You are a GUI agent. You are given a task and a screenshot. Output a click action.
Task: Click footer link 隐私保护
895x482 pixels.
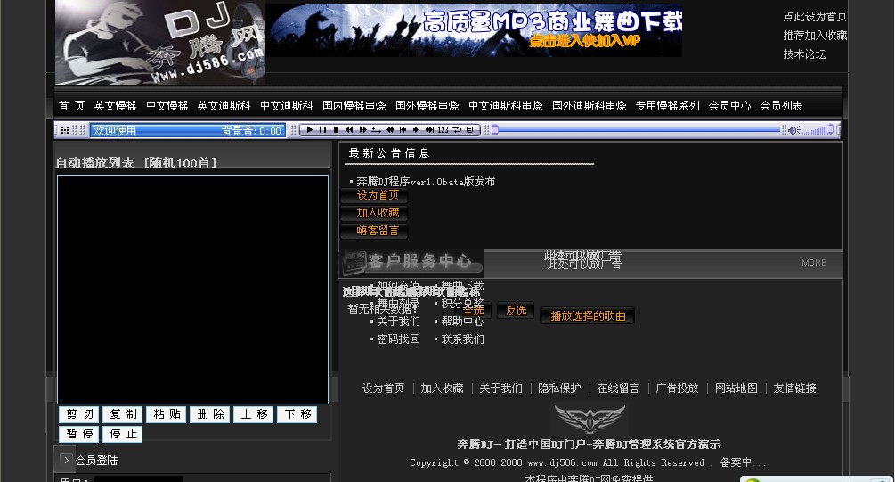(x=559, y=388)
